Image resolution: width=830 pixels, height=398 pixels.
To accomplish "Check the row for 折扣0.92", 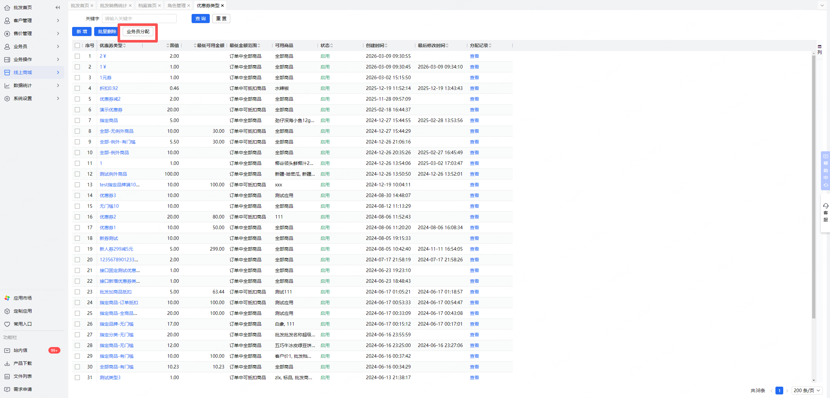I will point(77,88).
